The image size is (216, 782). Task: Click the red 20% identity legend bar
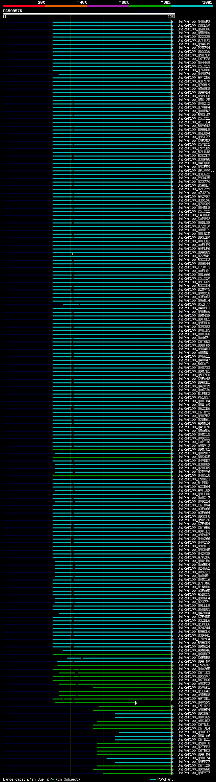pyautogui.click(x=24, y=6)
